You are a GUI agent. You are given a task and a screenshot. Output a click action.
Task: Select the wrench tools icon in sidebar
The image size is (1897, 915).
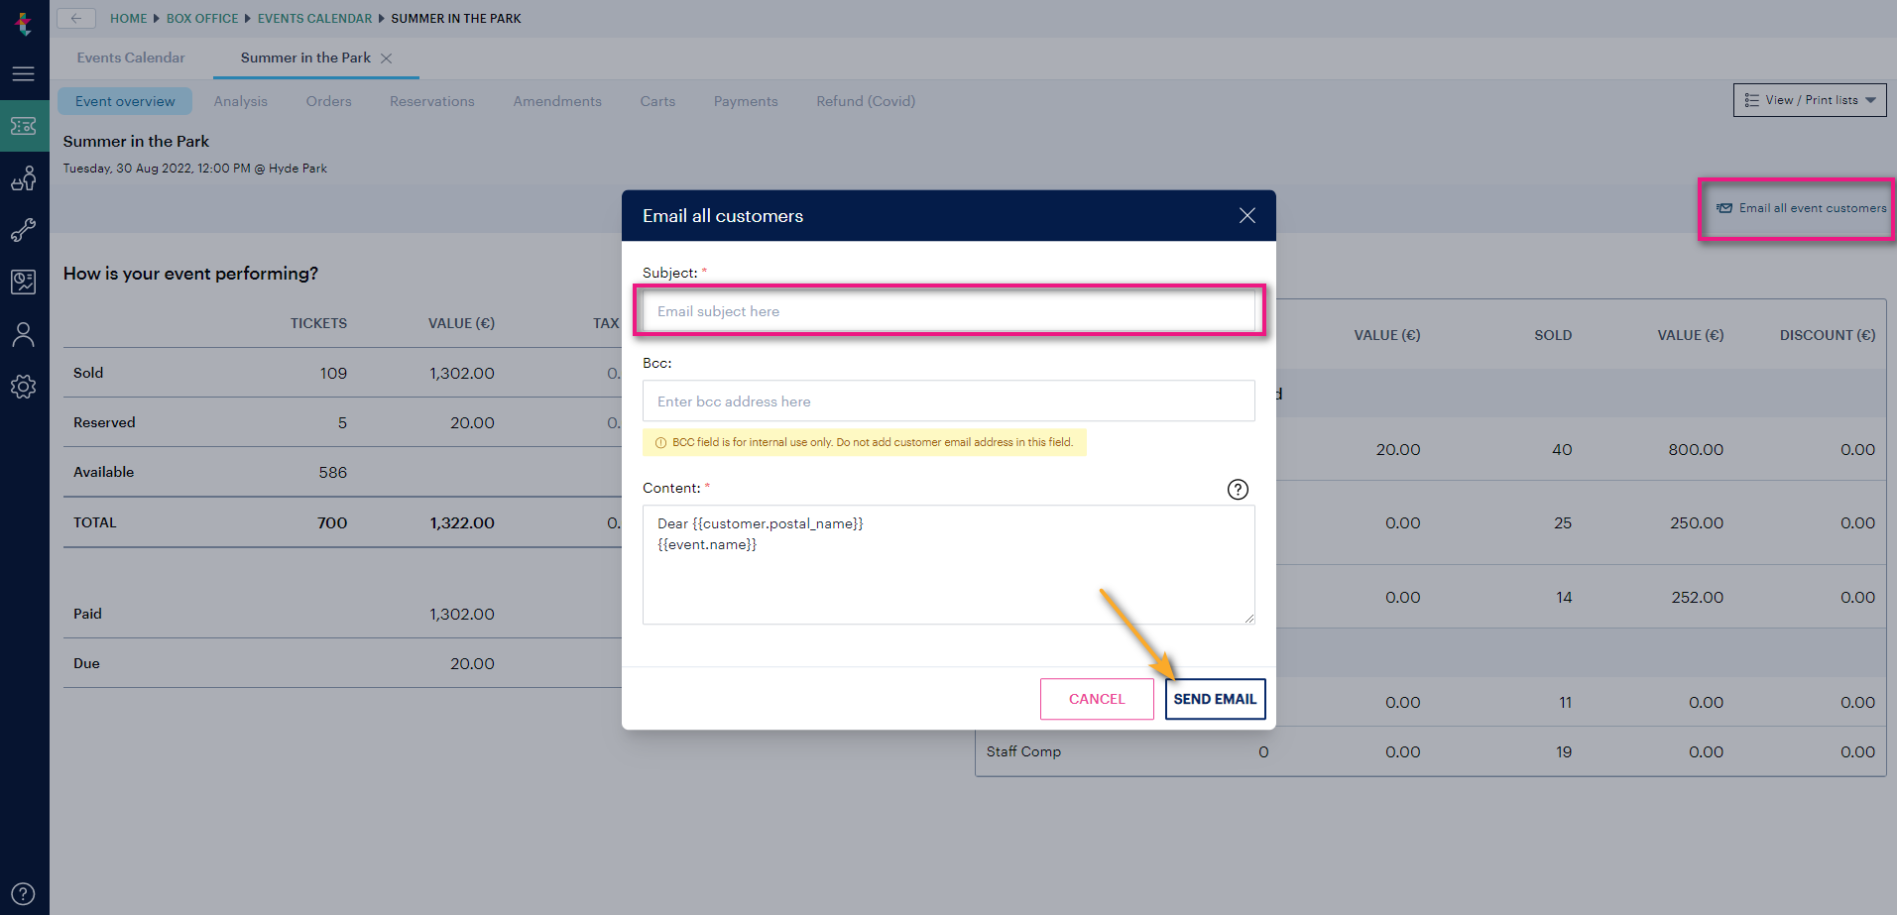pyautogui.click(x=24, y=230)
